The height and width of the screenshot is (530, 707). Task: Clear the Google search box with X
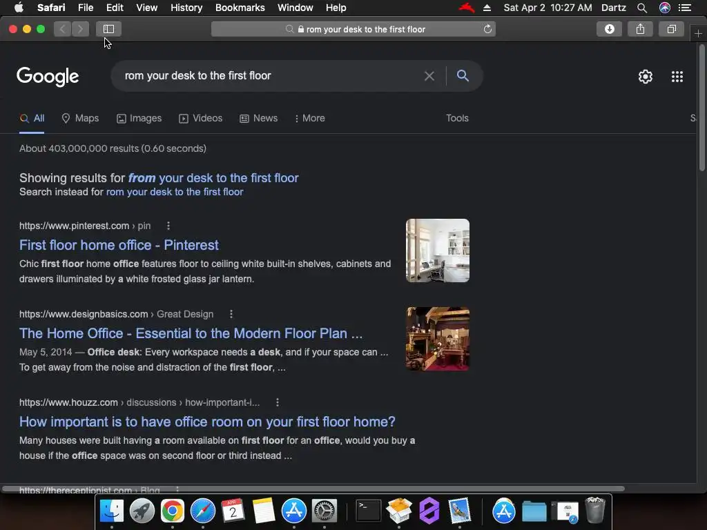(429, 76)
